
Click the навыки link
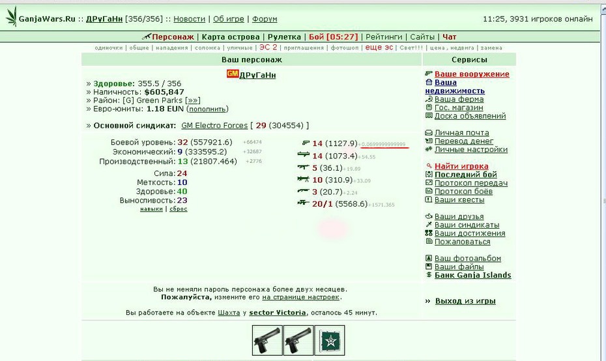pos(151,209)
